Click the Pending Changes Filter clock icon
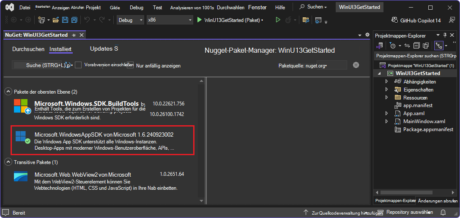The width and height of the screenshot is (460, 218). click(x=392, y=46)
